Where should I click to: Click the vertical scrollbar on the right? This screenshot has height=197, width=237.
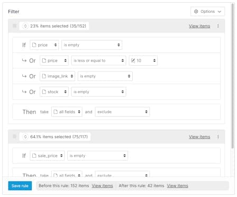click(x=233, y=76)
